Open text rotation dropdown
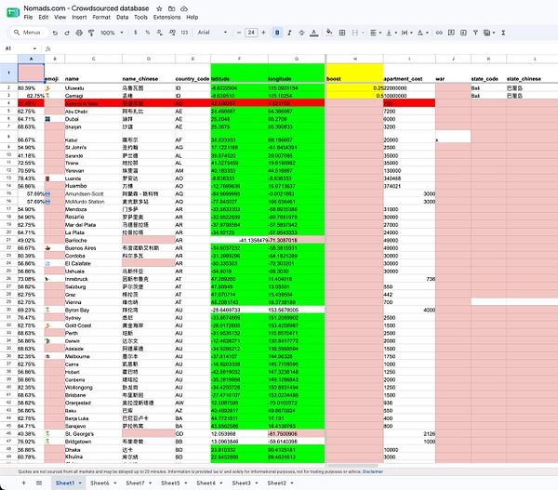 (422, 33)
